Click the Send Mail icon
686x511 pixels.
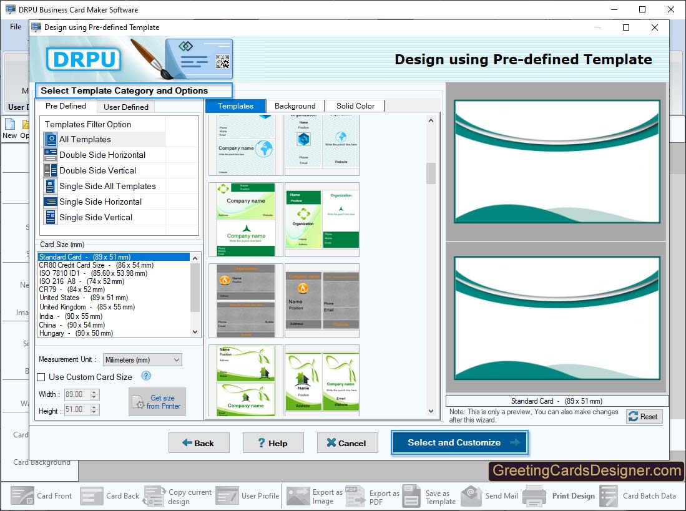pyautogui.click(x=472, y=495)
